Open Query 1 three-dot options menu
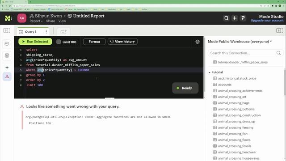 (46, 32)
